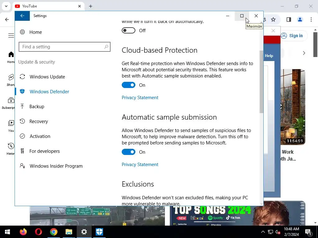Screen dimensions: 318x238
Task: Open the For developers page
Action: (45, 151)
